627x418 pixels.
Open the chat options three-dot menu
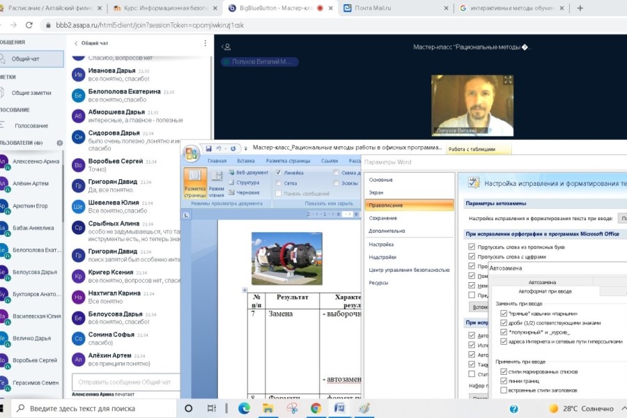click(205, 42)
